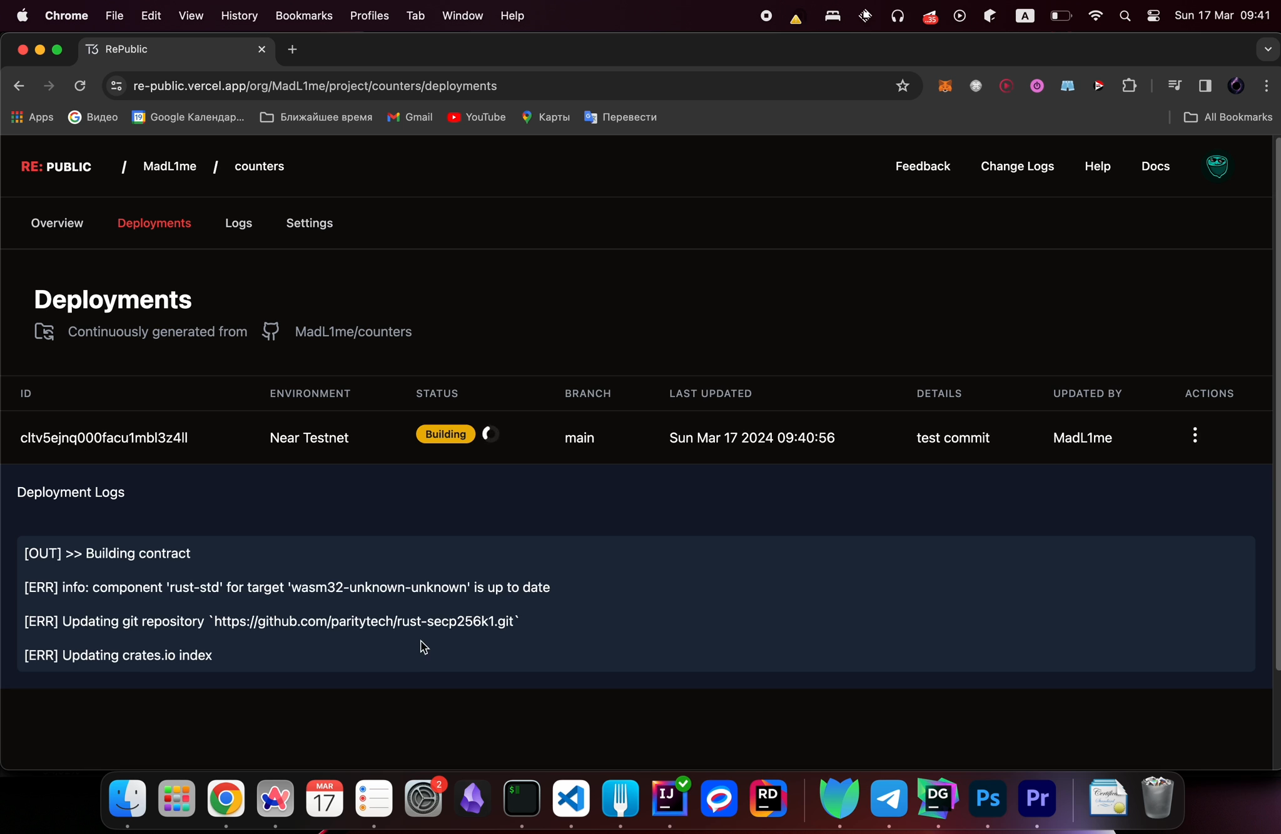Open DataGrip from the Dock
This screenshot has height=834, width=1281.
pyautogui.click(x=938, y=798)
